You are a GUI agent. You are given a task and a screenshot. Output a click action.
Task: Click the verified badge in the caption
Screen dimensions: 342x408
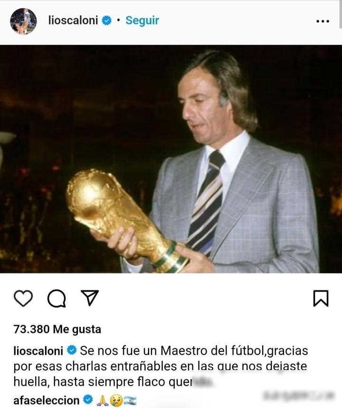click(72, 350)
